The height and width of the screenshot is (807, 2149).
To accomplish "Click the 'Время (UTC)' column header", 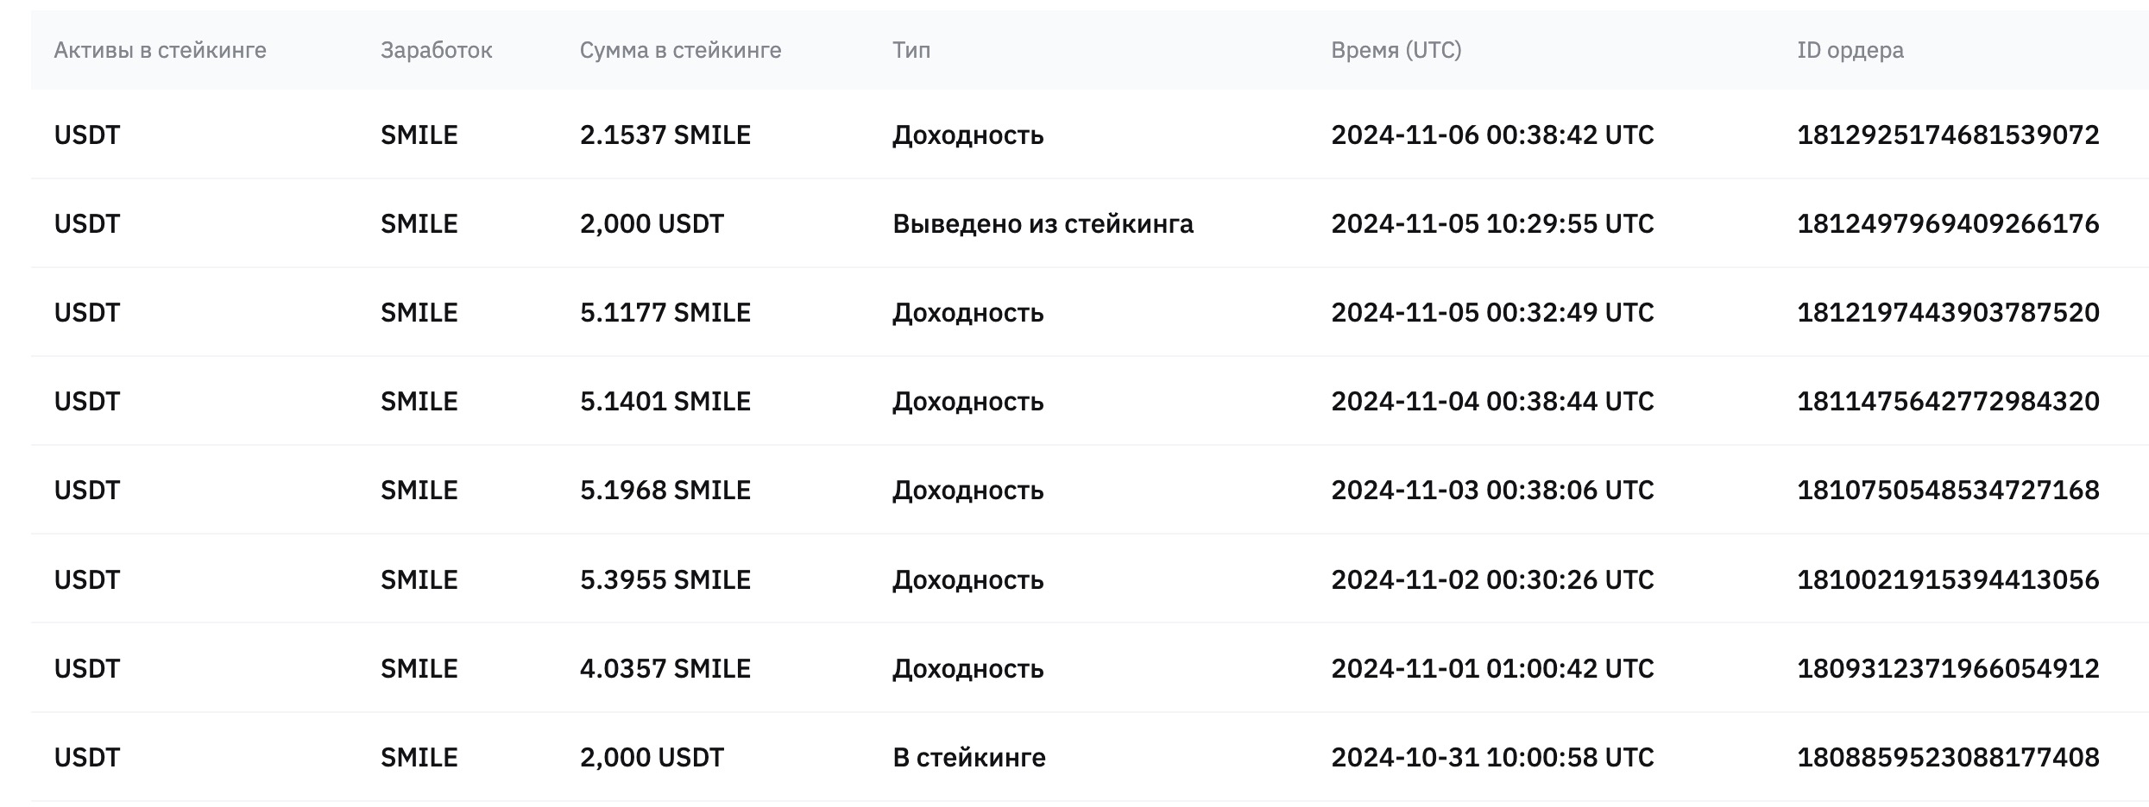I will click(1396, 50).
